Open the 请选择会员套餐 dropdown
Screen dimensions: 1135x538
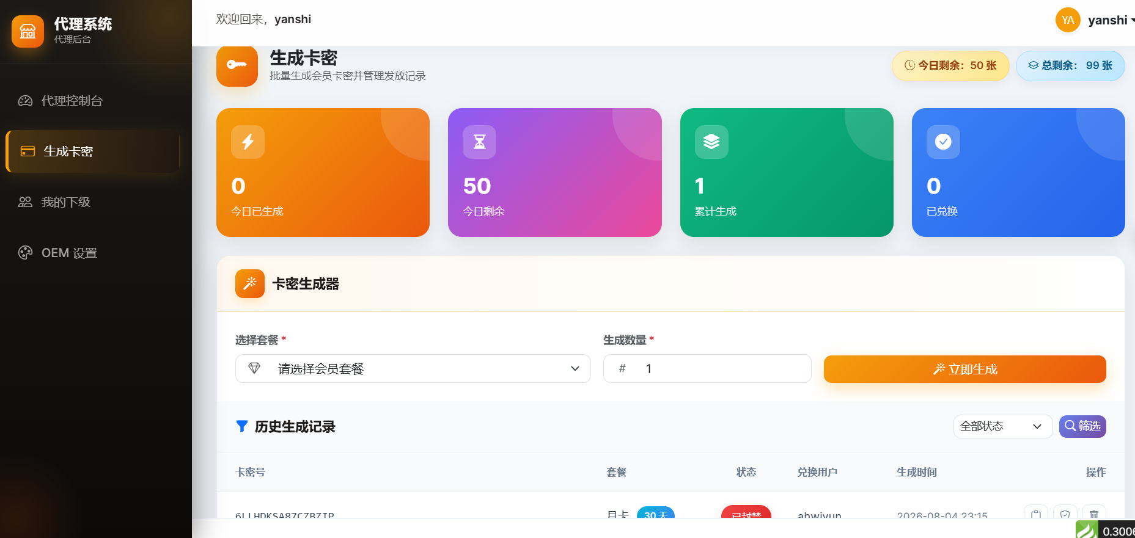[413, 369]
